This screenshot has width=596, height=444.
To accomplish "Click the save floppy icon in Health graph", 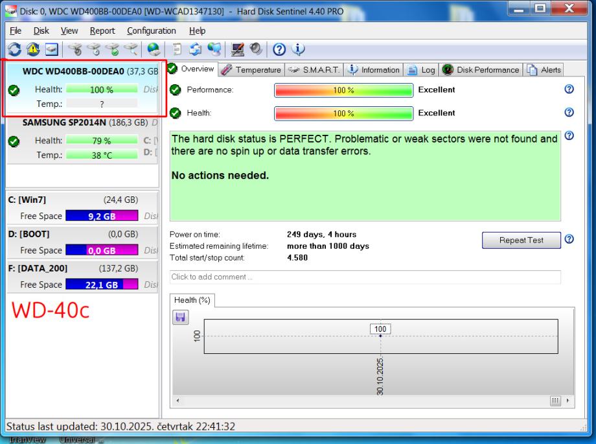I will click(181, 317).
